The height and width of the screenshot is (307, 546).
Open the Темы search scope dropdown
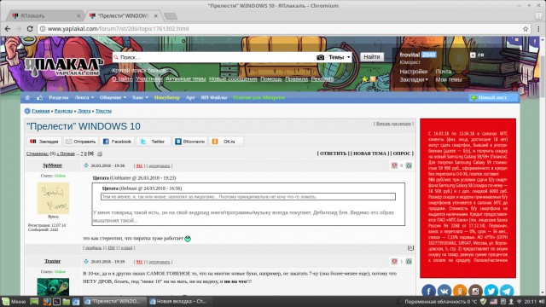(340, 57)
